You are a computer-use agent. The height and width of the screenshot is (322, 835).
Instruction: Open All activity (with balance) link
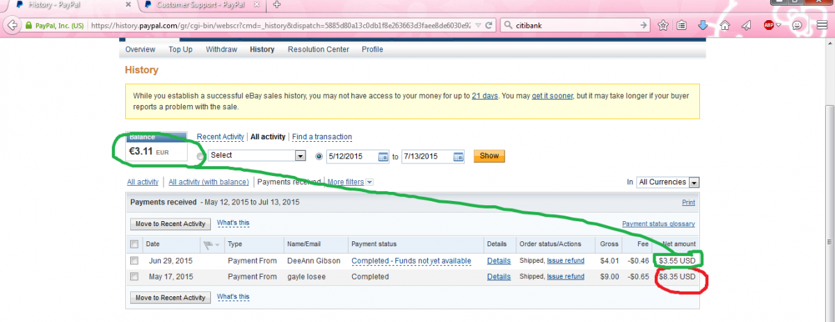click(209, 182)
